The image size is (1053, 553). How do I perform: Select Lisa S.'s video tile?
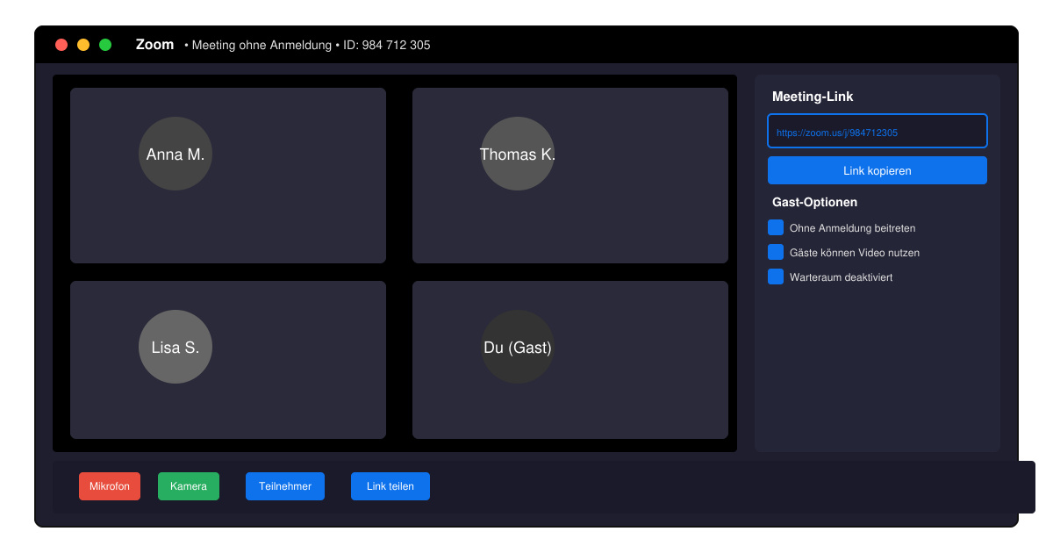click(x=228, y=360)
